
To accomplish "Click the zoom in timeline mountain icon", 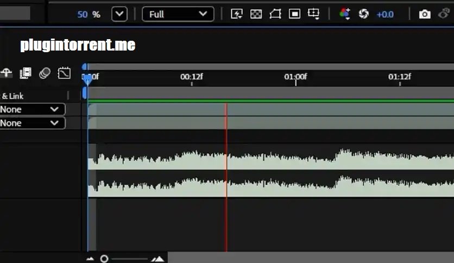I will coord(158,259).
